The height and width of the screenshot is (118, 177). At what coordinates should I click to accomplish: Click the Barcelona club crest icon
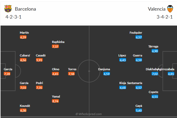pos(8,8)
